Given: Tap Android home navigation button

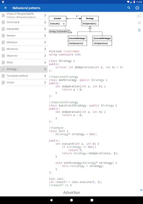Looking at the screenshot, I should click(71, 200).
